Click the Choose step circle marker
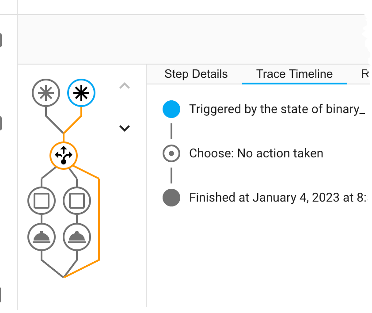372x313 pixels. click(x=171, y=153)
